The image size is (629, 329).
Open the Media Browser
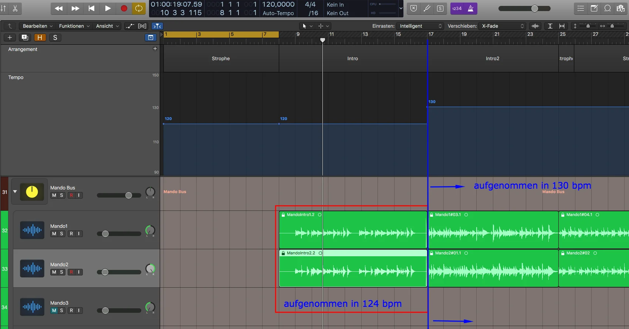click(620, 8)
